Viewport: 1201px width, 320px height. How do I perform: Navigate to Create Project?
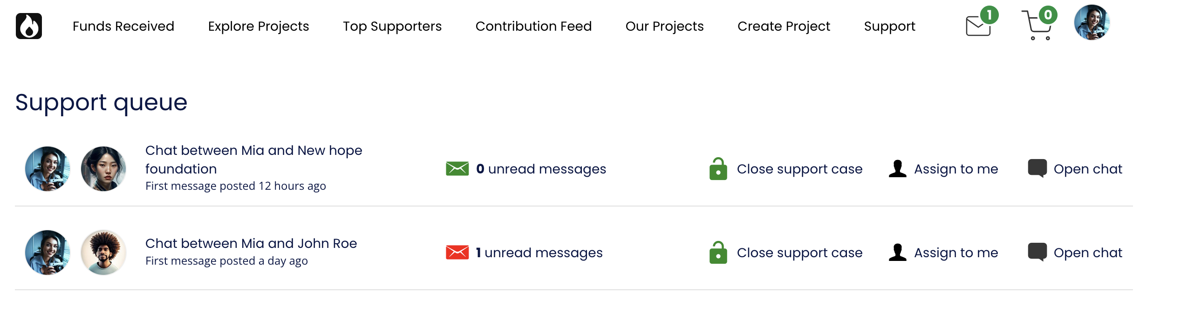(783, 26)
